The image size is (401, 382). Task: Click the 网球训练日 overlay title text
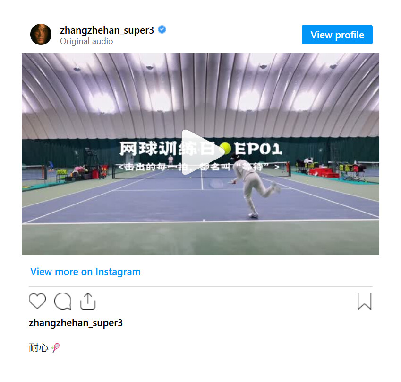click(167, 149)
